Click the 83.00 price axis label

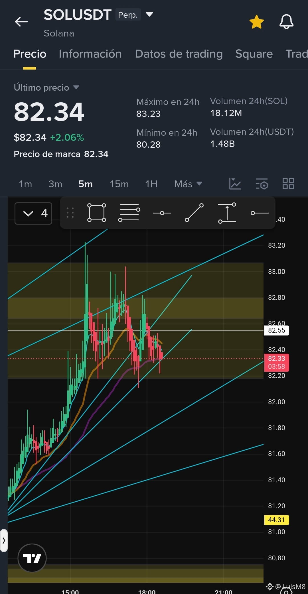[x=276, y=272]
